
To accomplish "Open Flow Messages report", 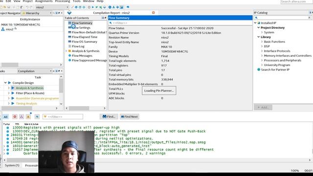I will click(x=82, y=56).
